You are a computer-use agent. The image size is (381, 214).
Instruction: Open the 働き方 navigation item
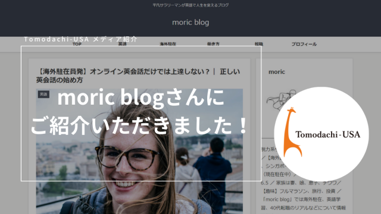[x=213, y=44]
